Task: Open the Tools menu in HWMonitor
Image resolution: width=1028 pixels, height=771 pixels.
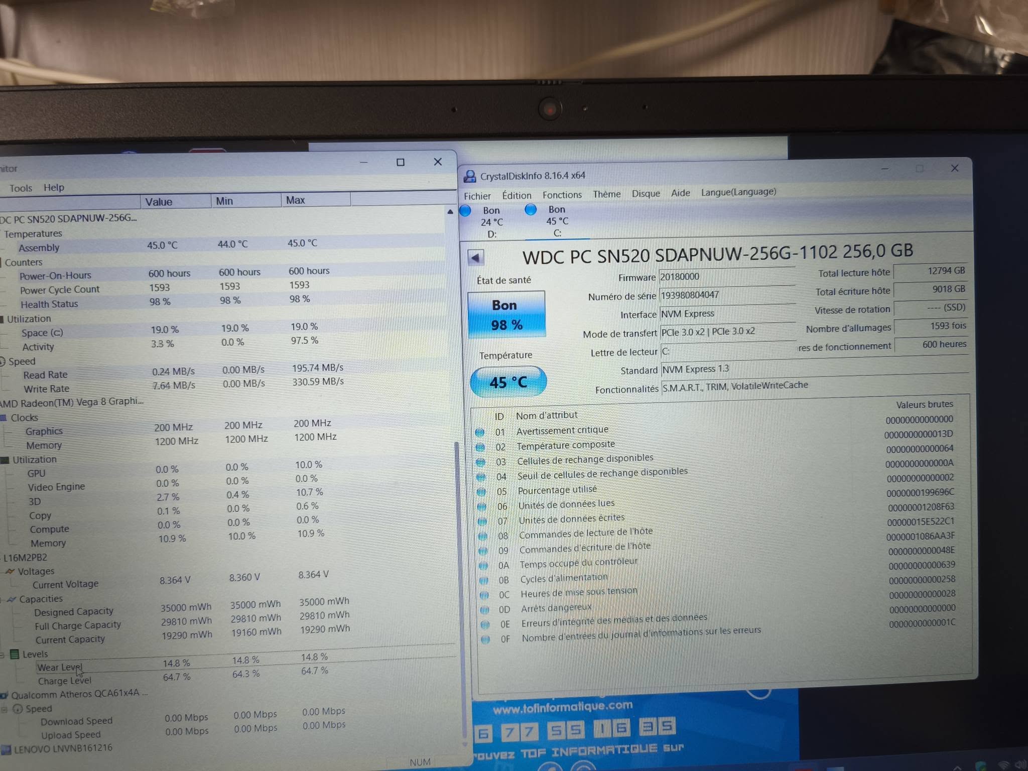Action: point(21,188)
